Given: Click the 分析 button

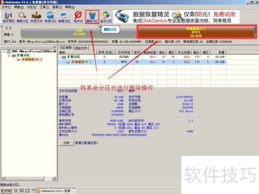Looking at the screenshot, I should point(66,143).
